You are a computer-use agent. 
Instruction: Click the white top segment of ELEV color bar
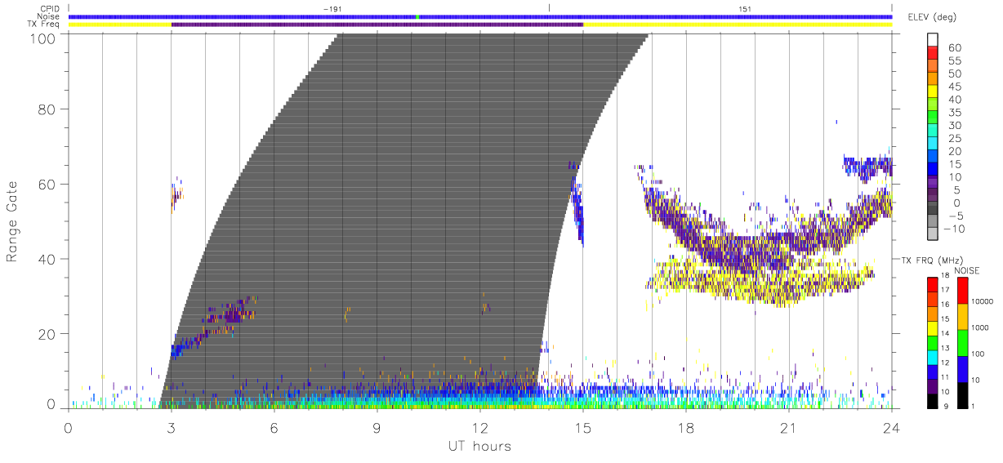click(x=933, y=40)
